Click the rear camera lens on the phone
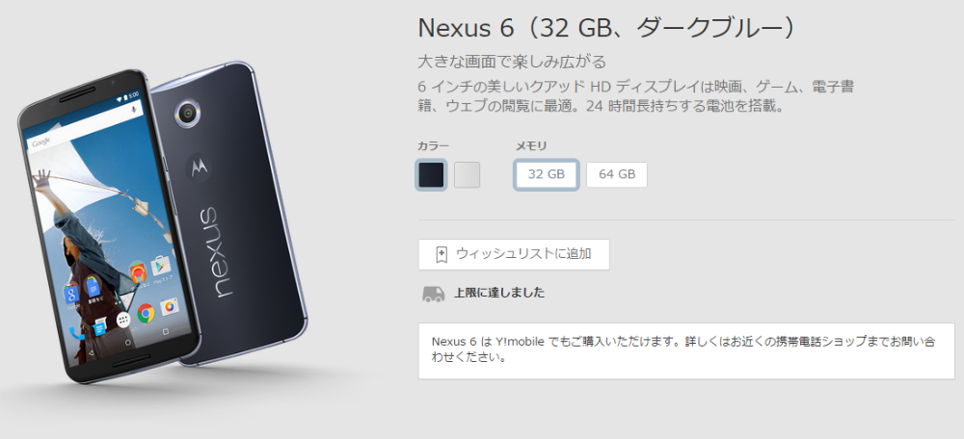The image size is (964, 439). [188, 112]
